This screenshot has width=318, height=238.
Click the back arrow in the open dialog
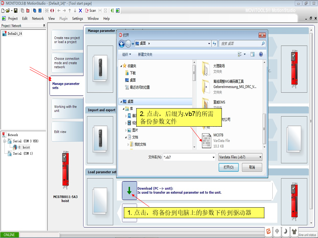pyautogui.click(x=122, y=44)
